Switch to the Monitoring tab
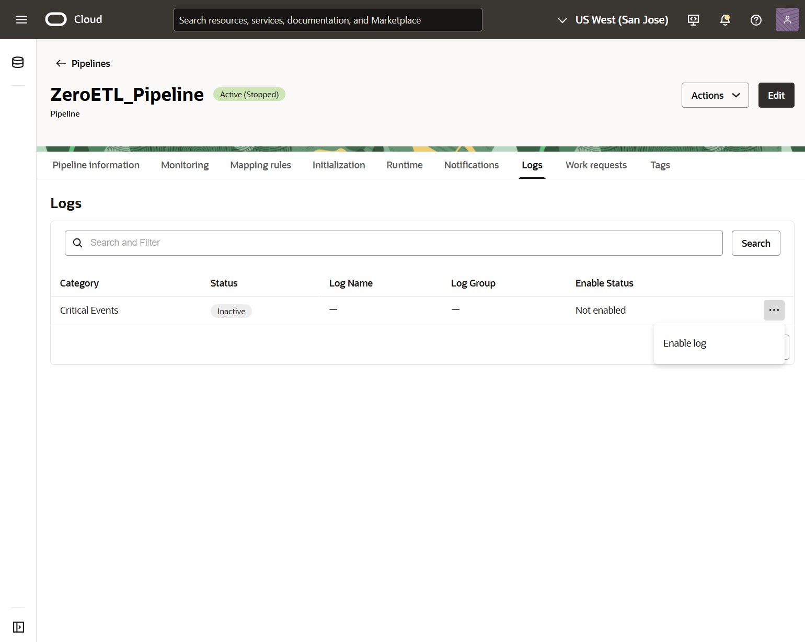Viewport: 805px width, 642px height. point(185,165)
